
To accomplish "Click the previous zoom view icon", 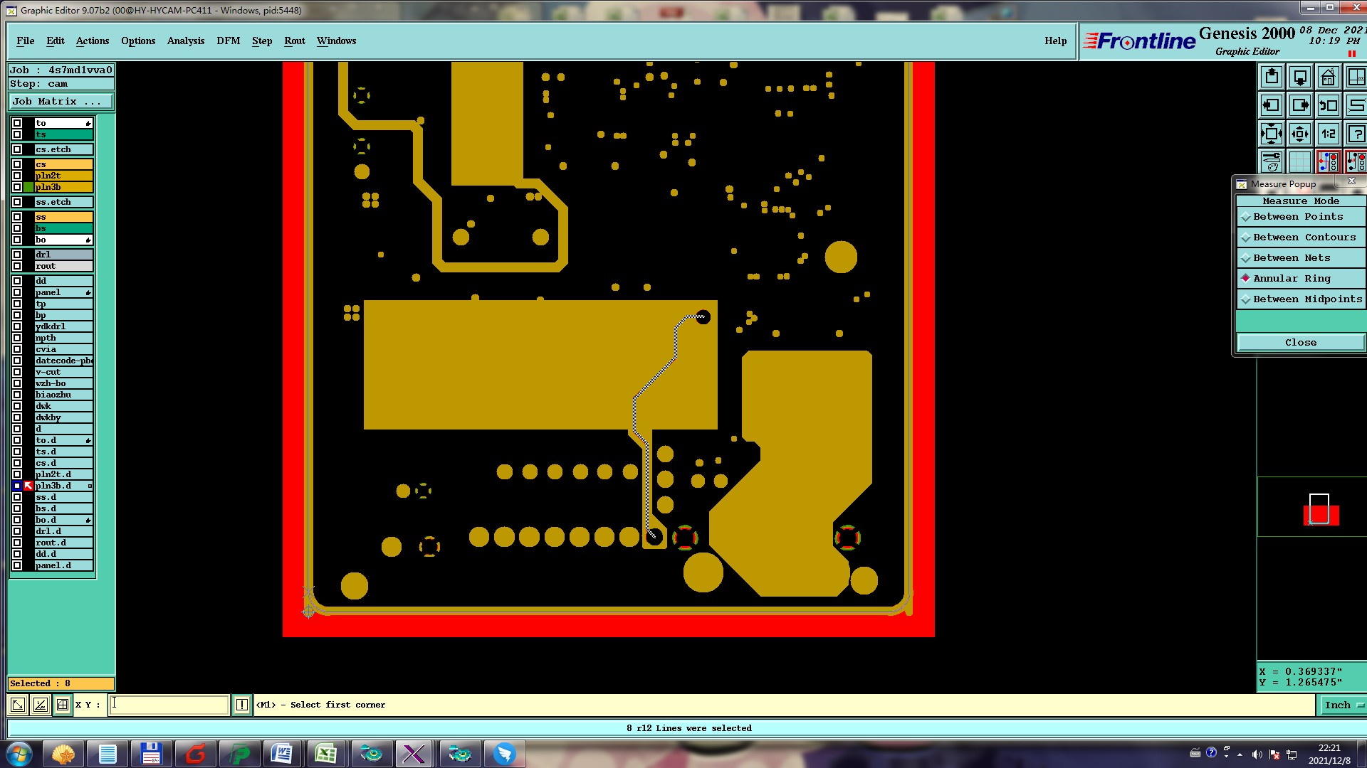I will click(1328, 105).
